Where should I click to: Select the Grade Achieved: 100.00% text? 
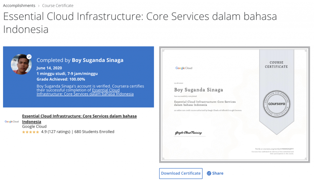(x=61, y=79)
